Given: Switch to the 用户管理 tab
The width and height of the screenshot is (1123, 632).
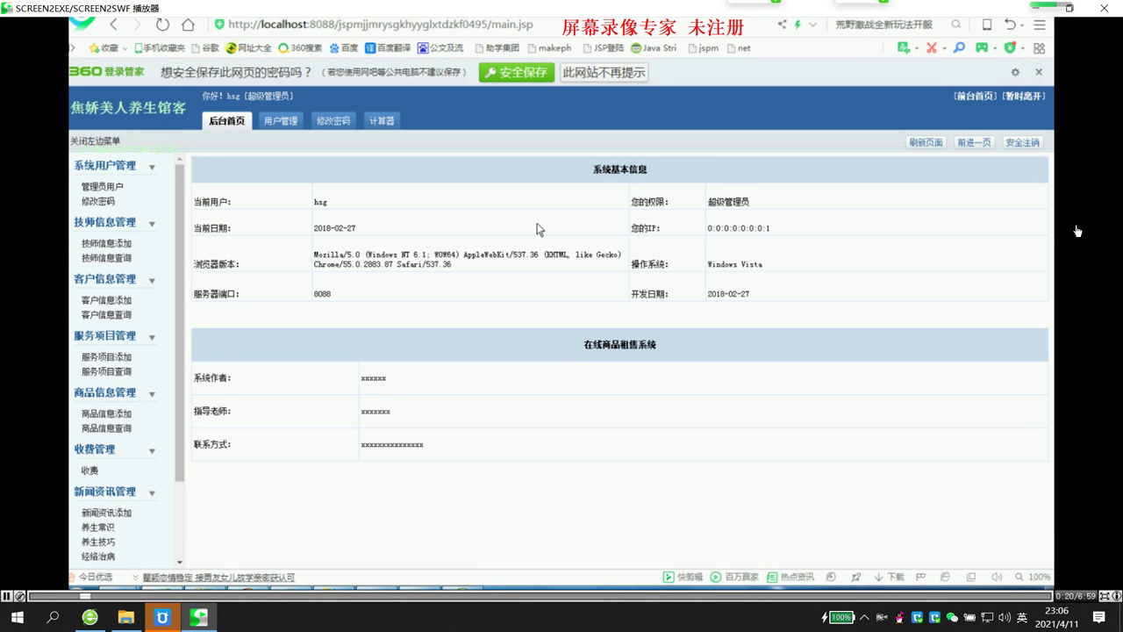Looking at the screenshot, I should coord(281,121).
